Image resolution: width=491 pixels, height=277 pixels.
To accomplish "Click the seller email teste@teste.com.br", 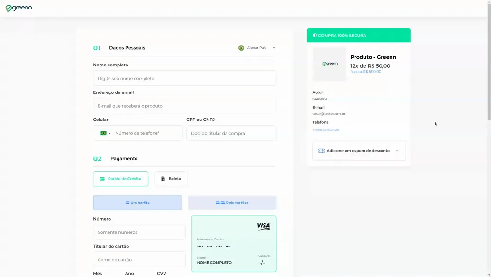I will pos(329,114).
